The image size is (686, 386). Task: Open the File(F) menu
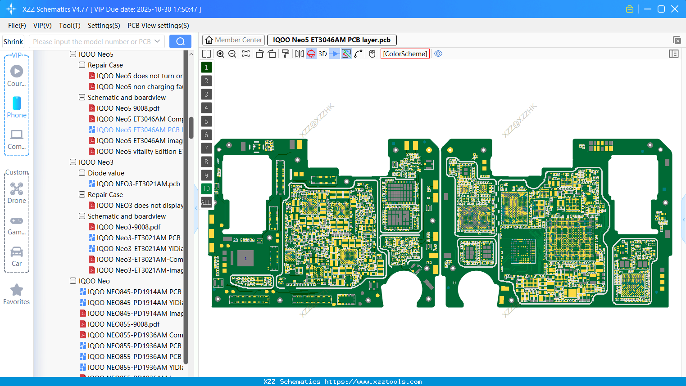(x=17, y=26)
